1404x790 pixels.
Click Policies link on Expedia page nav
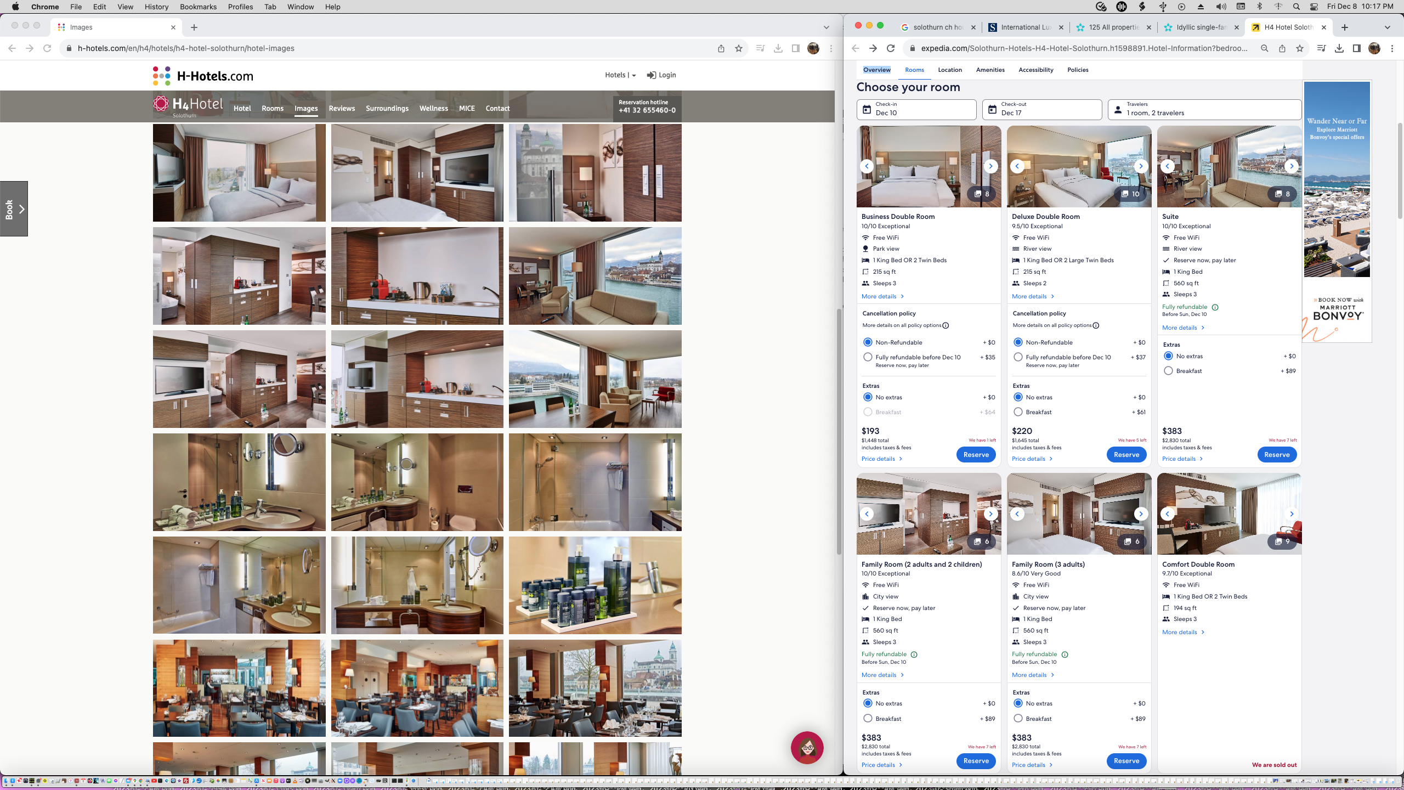tap(1078, 70)
